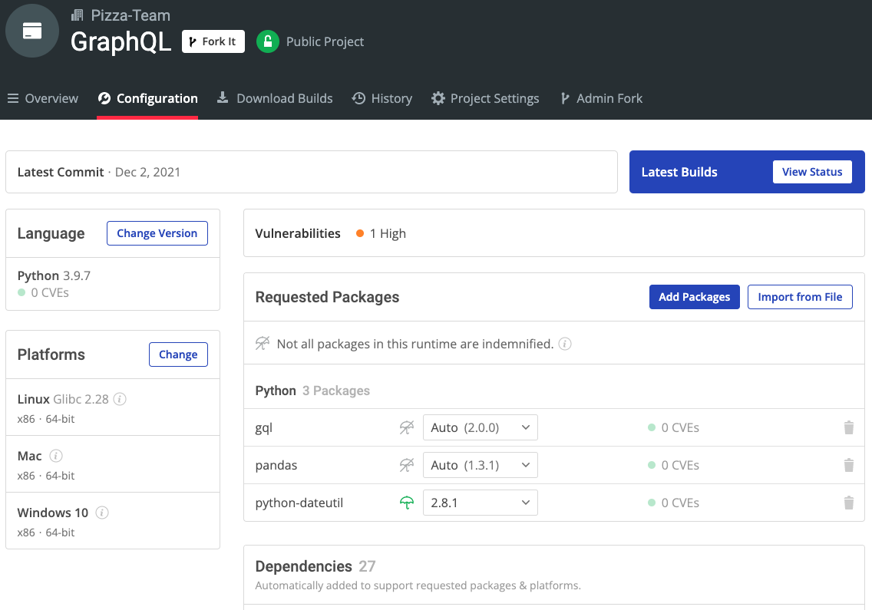872x610 pixels.
Task: Click the indemnification warning info icon
Action: pyautogui.click(x=564, y=344)
